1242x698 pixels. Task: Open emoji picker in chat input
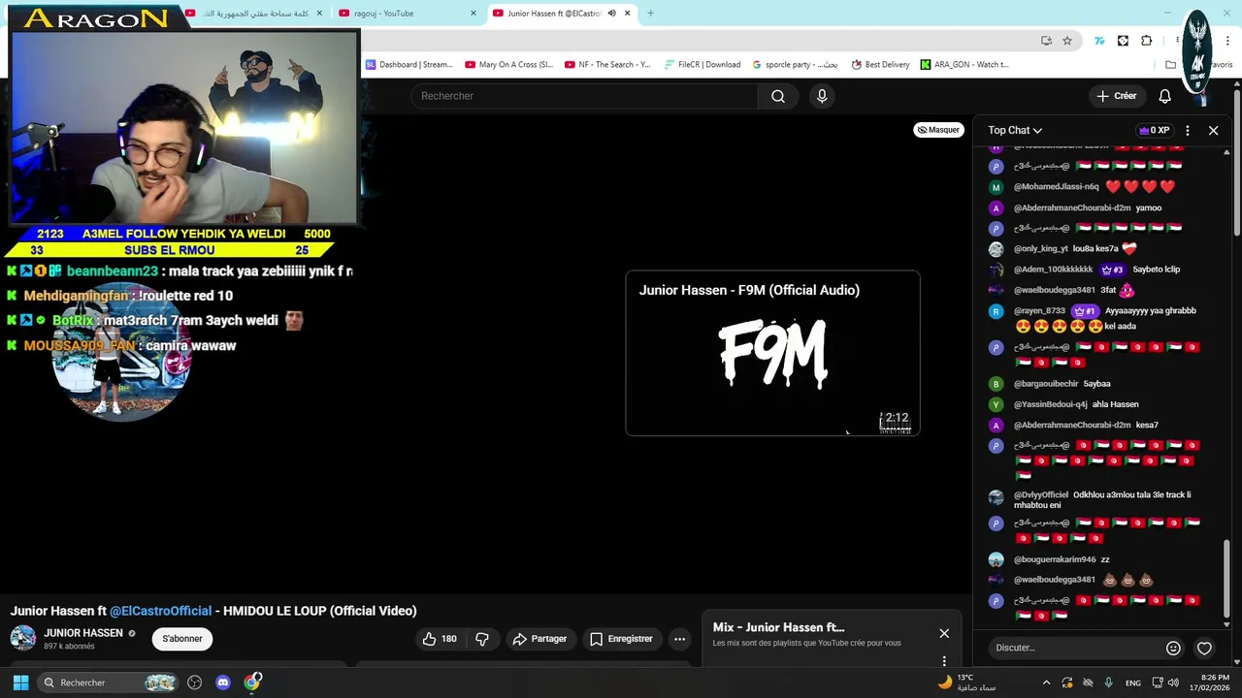pyautogui.click(x=1173, y=648)
